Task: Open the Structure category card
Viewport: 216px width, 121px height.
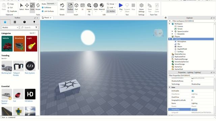Action: coord(19,44)
